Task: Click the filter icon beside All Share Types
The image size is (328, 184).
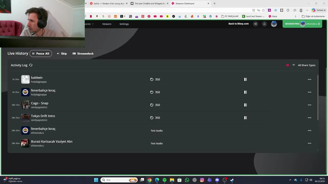Action: click(x=294, y=65)
